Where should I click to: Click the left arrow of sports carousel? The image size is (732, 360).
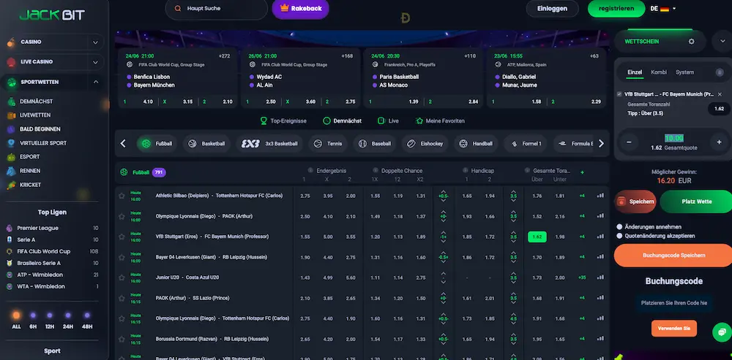tap(123, 143)
